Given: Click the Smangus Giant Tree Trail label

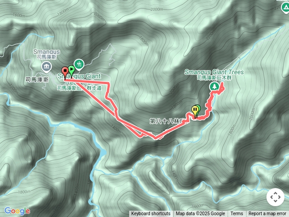Looking at the screenshot, I should (x=79, y=82).
